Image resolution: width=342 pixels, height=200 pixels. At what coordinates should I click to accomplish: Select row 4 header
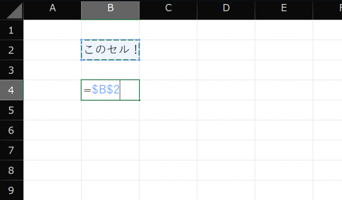[x=11, y=90]
